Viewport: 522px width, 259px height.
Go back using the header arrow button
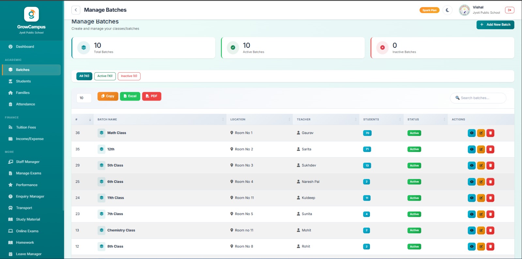pos(76,10)
